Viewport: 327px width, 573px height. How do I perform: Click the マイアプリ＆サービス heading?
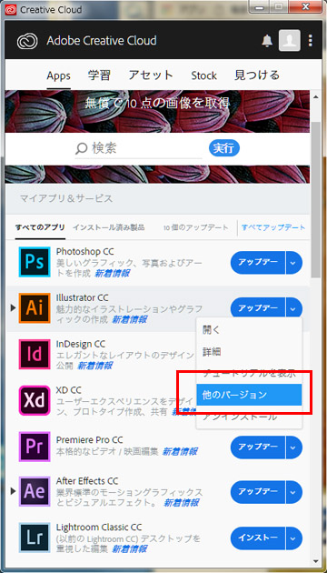[66, 198]
